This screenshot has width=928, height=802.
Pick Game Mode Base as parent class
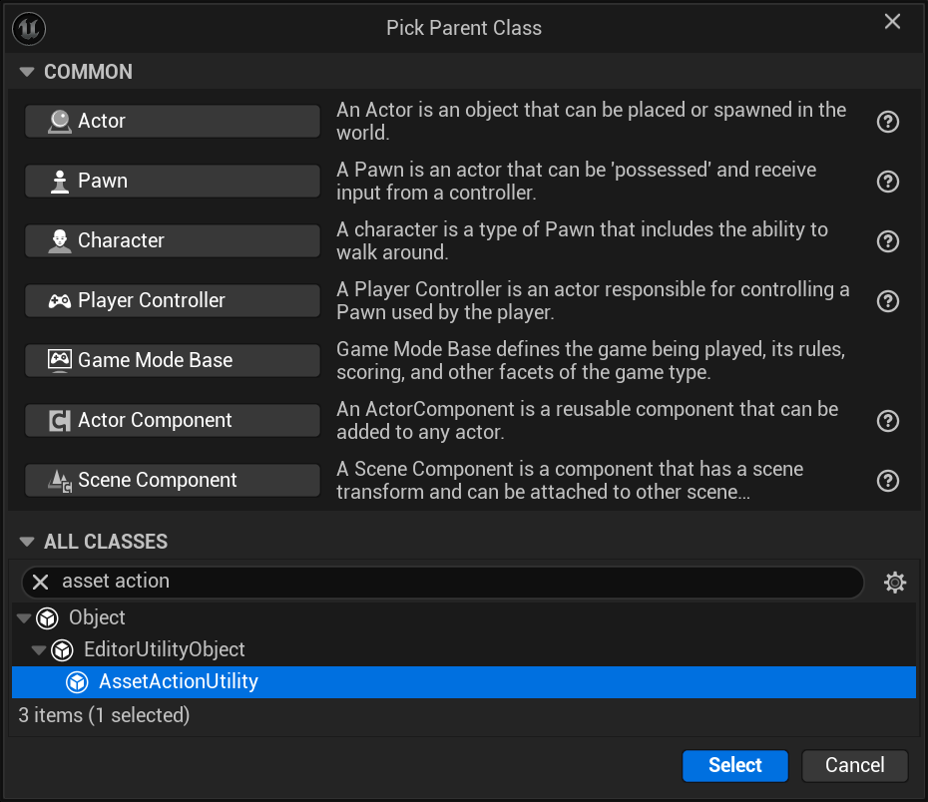pos(172,360)
